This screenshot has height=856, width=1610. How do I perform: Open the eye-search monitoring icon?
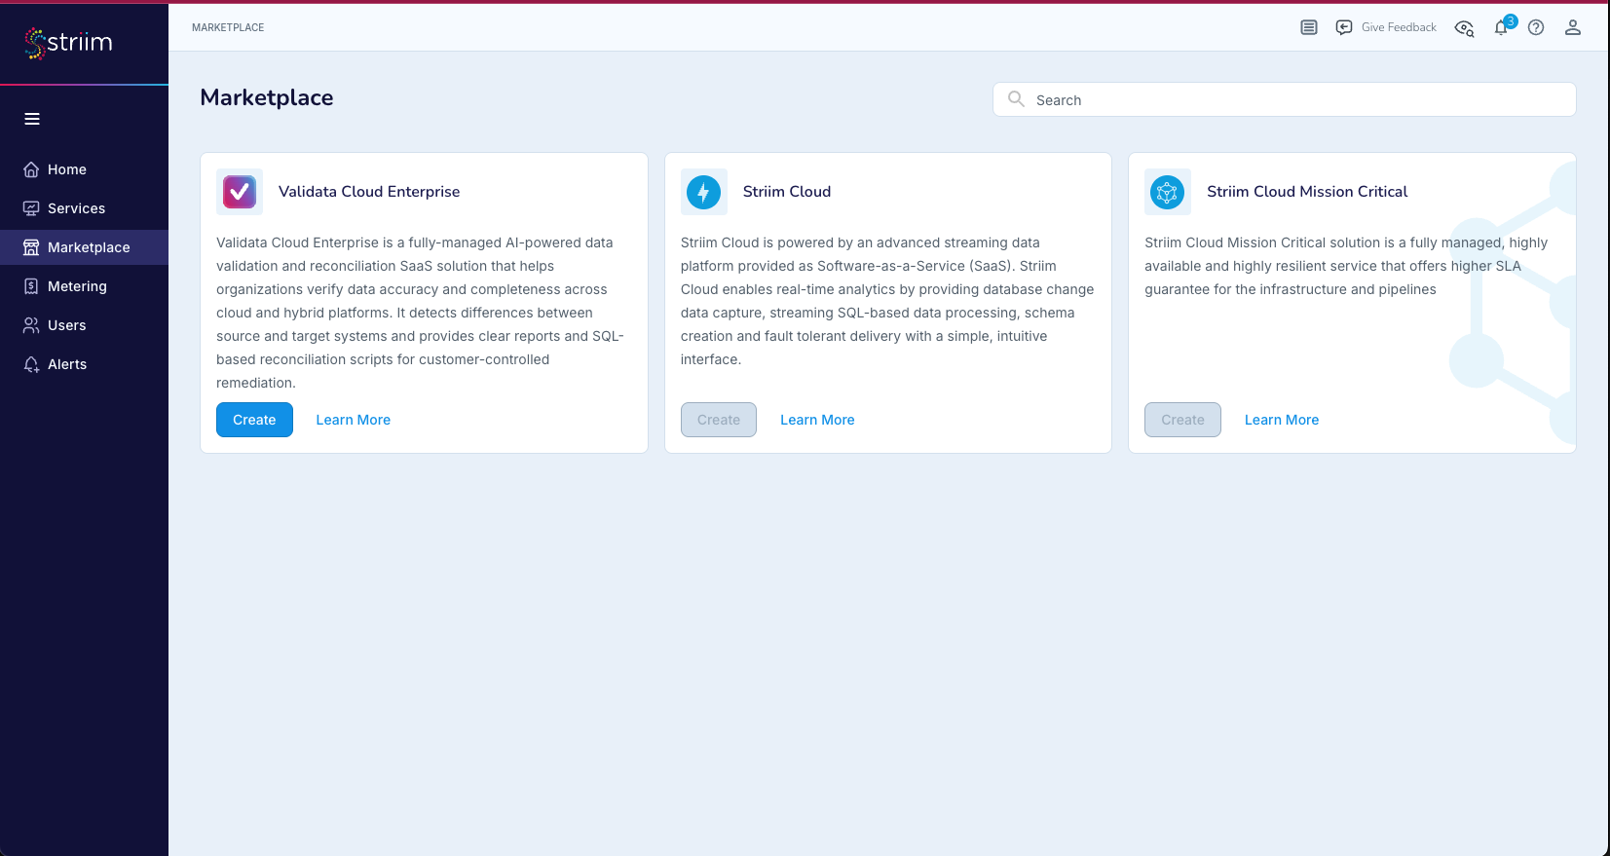click(x=1464, y=28)
